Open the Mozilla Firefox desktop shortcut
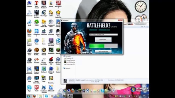175x98 pixels. pyautogui.click(x=29, y=32)
